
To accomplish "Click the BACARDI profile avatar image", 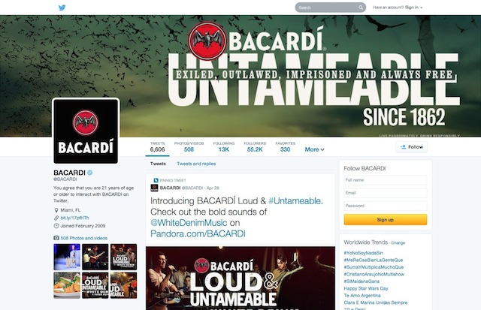I will (x=86, y=131).
